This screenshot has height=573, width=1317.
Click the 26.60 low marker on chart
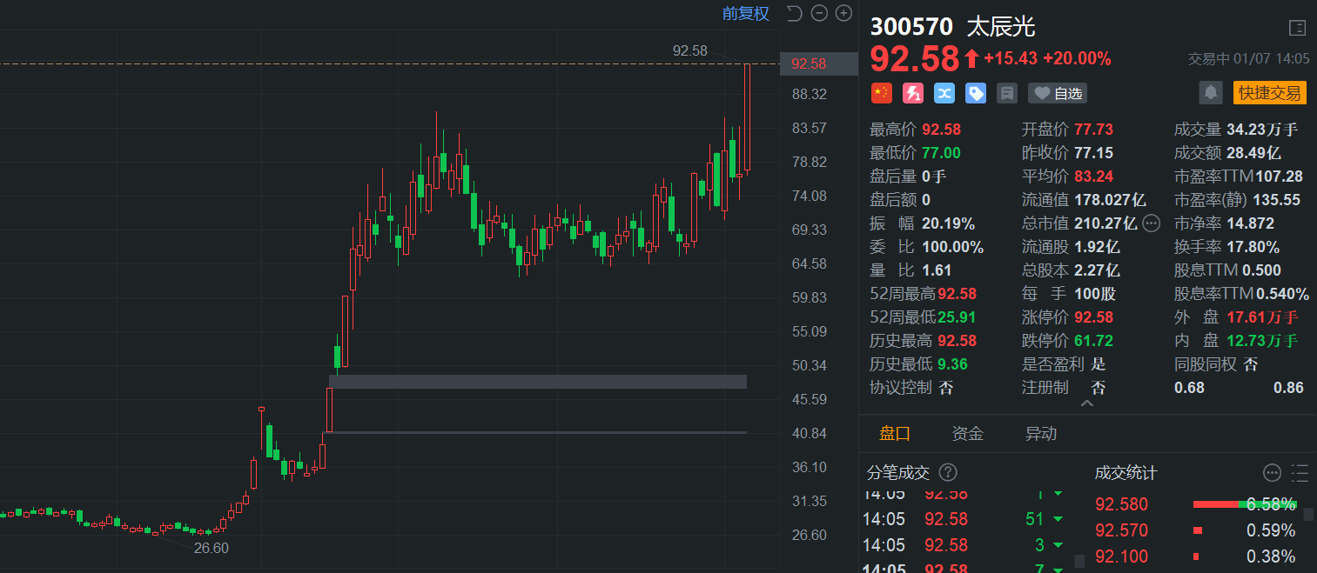click(x=211, y=548)
